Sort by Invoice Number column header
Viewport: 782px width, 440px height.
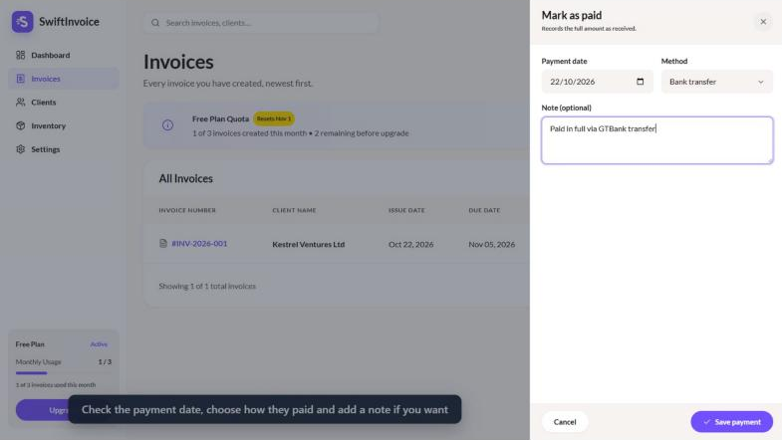[187, 210]
